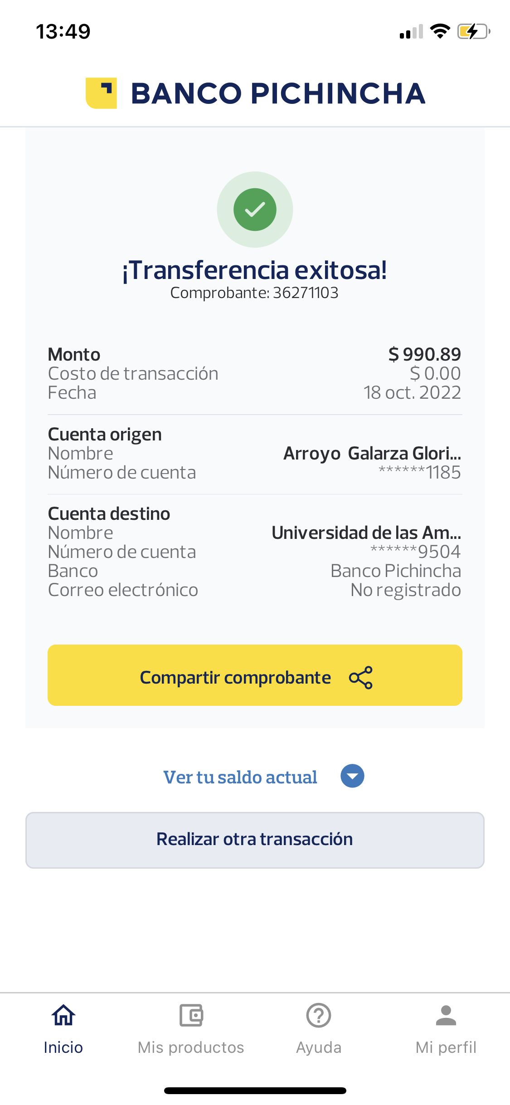The height and width of the screenshot is (1105, 510).
Task: Expand balance with the blue arrow
Action: click(x=352, y=776)
